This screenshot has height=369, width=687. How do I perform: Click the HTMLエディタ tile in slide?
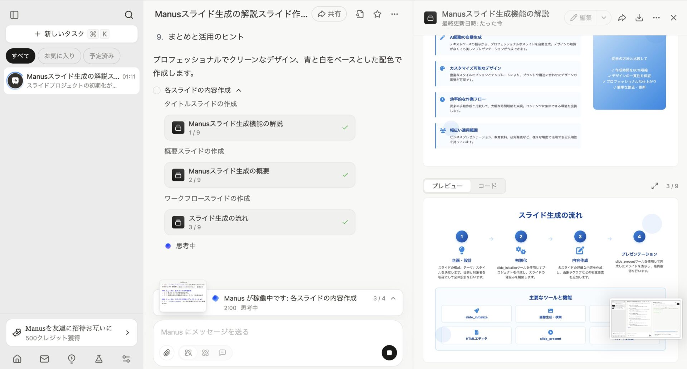[x=476, y=335]
